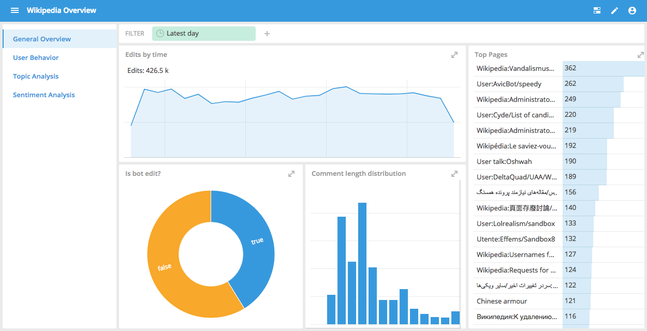Viewport: 647px width, 331px height.
Task: Select the User:Lolrealism/sandbox row
Action: point(560,223)
